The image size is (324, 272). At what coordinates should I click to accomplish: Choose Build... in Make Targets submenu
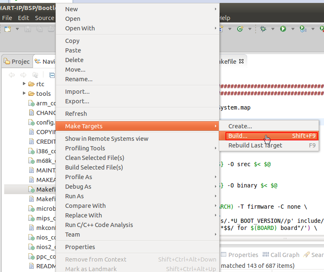(269, 136)
